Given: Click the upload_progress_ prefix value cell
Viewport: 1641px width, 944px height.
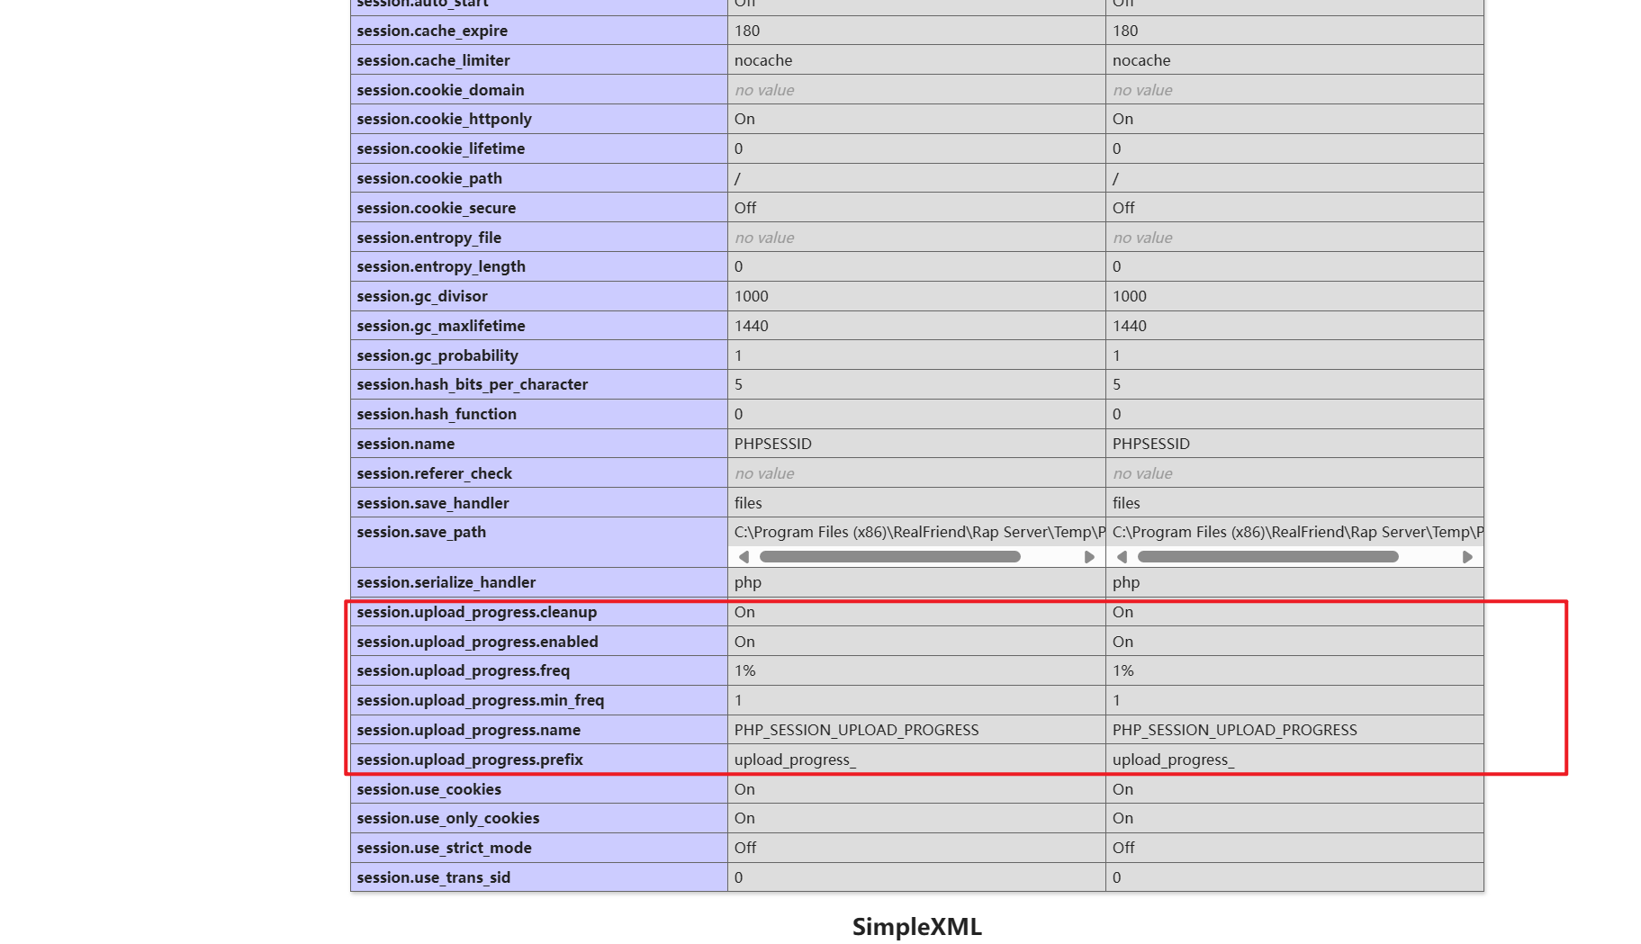Looking at the screenshot, I should pos(796,759).
